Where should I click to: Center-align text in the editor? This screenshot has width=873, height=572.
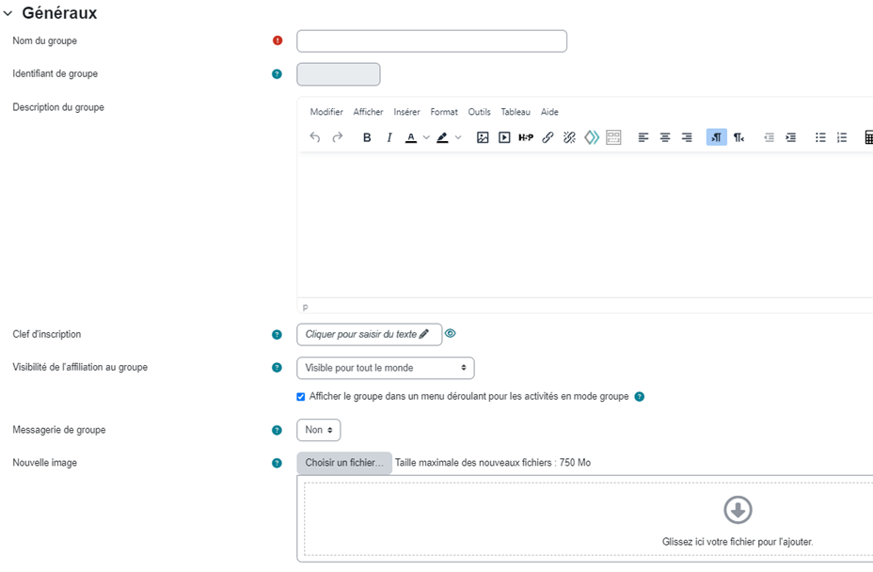(x=665, y=137)
